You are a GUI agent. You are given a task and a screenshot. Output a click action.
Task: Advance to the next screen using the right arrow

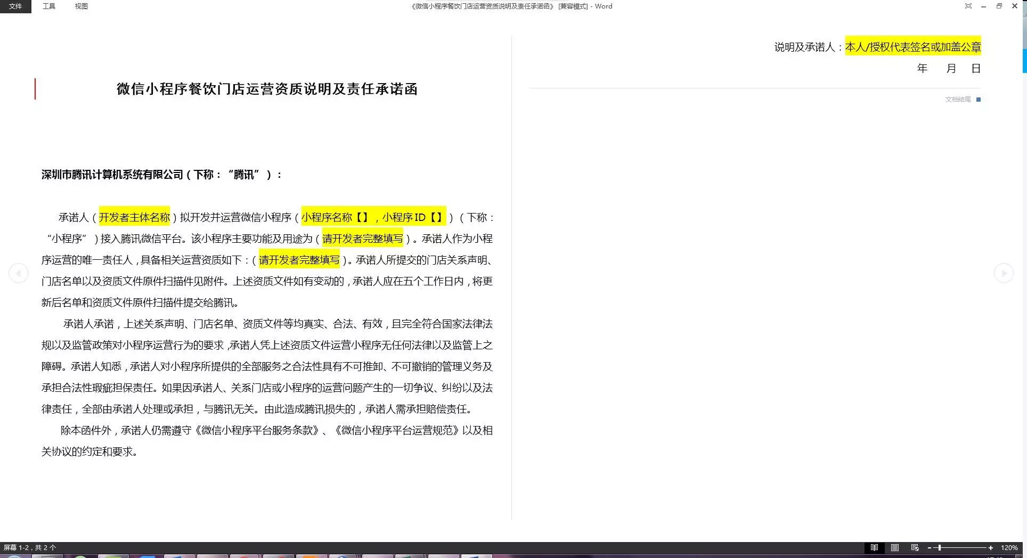click(1004, 273)
